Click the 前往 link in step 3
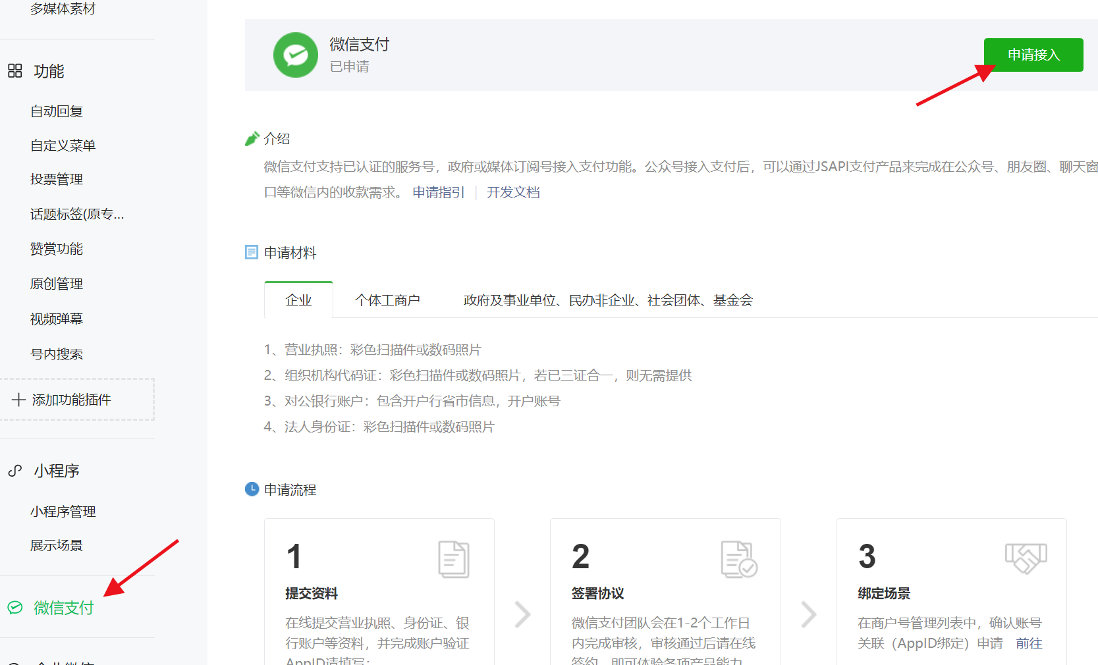Screen dimensions: 1098x665 1029,643
